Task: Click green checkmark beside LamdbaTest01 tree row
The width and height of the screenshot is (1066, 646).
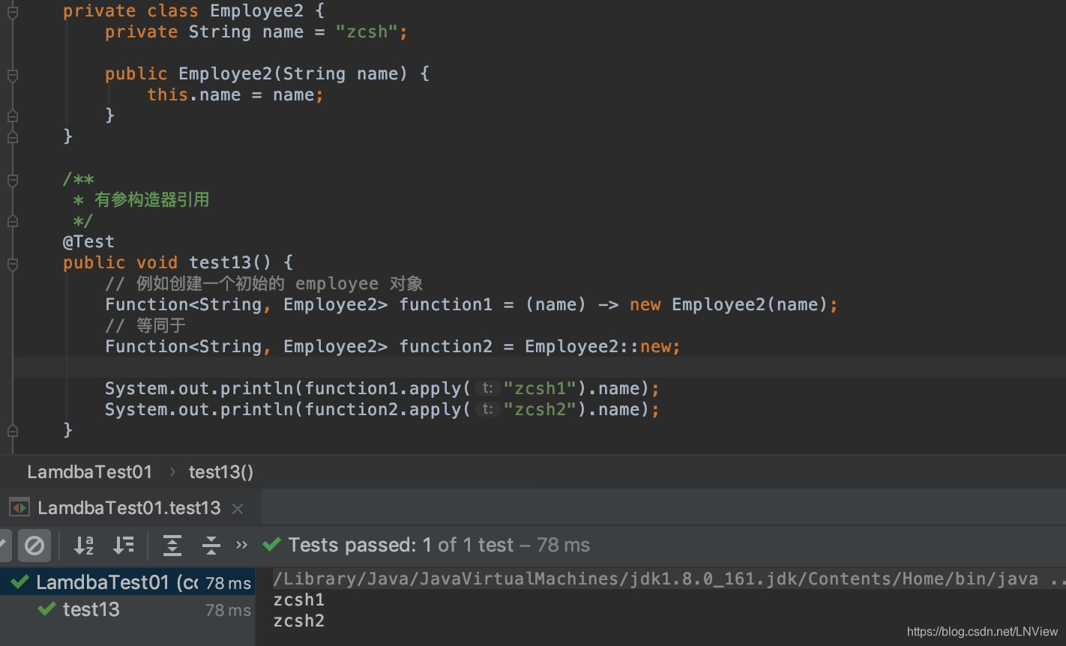Action: pyautogui.click(x=20, y=582)
